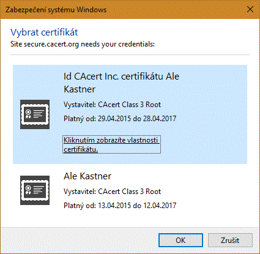Select the certificate icon beside Ale Kastner entry
Viewport: 260px width, 254px height.
point(35,190)
